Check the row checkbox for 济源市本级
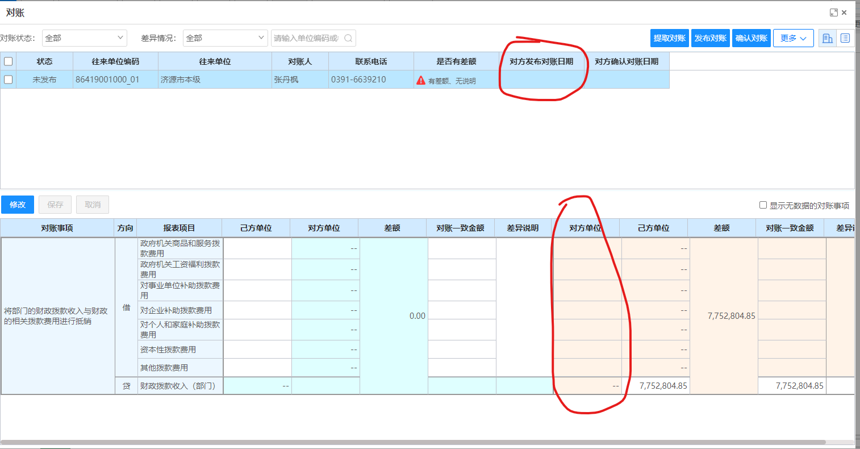 (x=9, y=80)
